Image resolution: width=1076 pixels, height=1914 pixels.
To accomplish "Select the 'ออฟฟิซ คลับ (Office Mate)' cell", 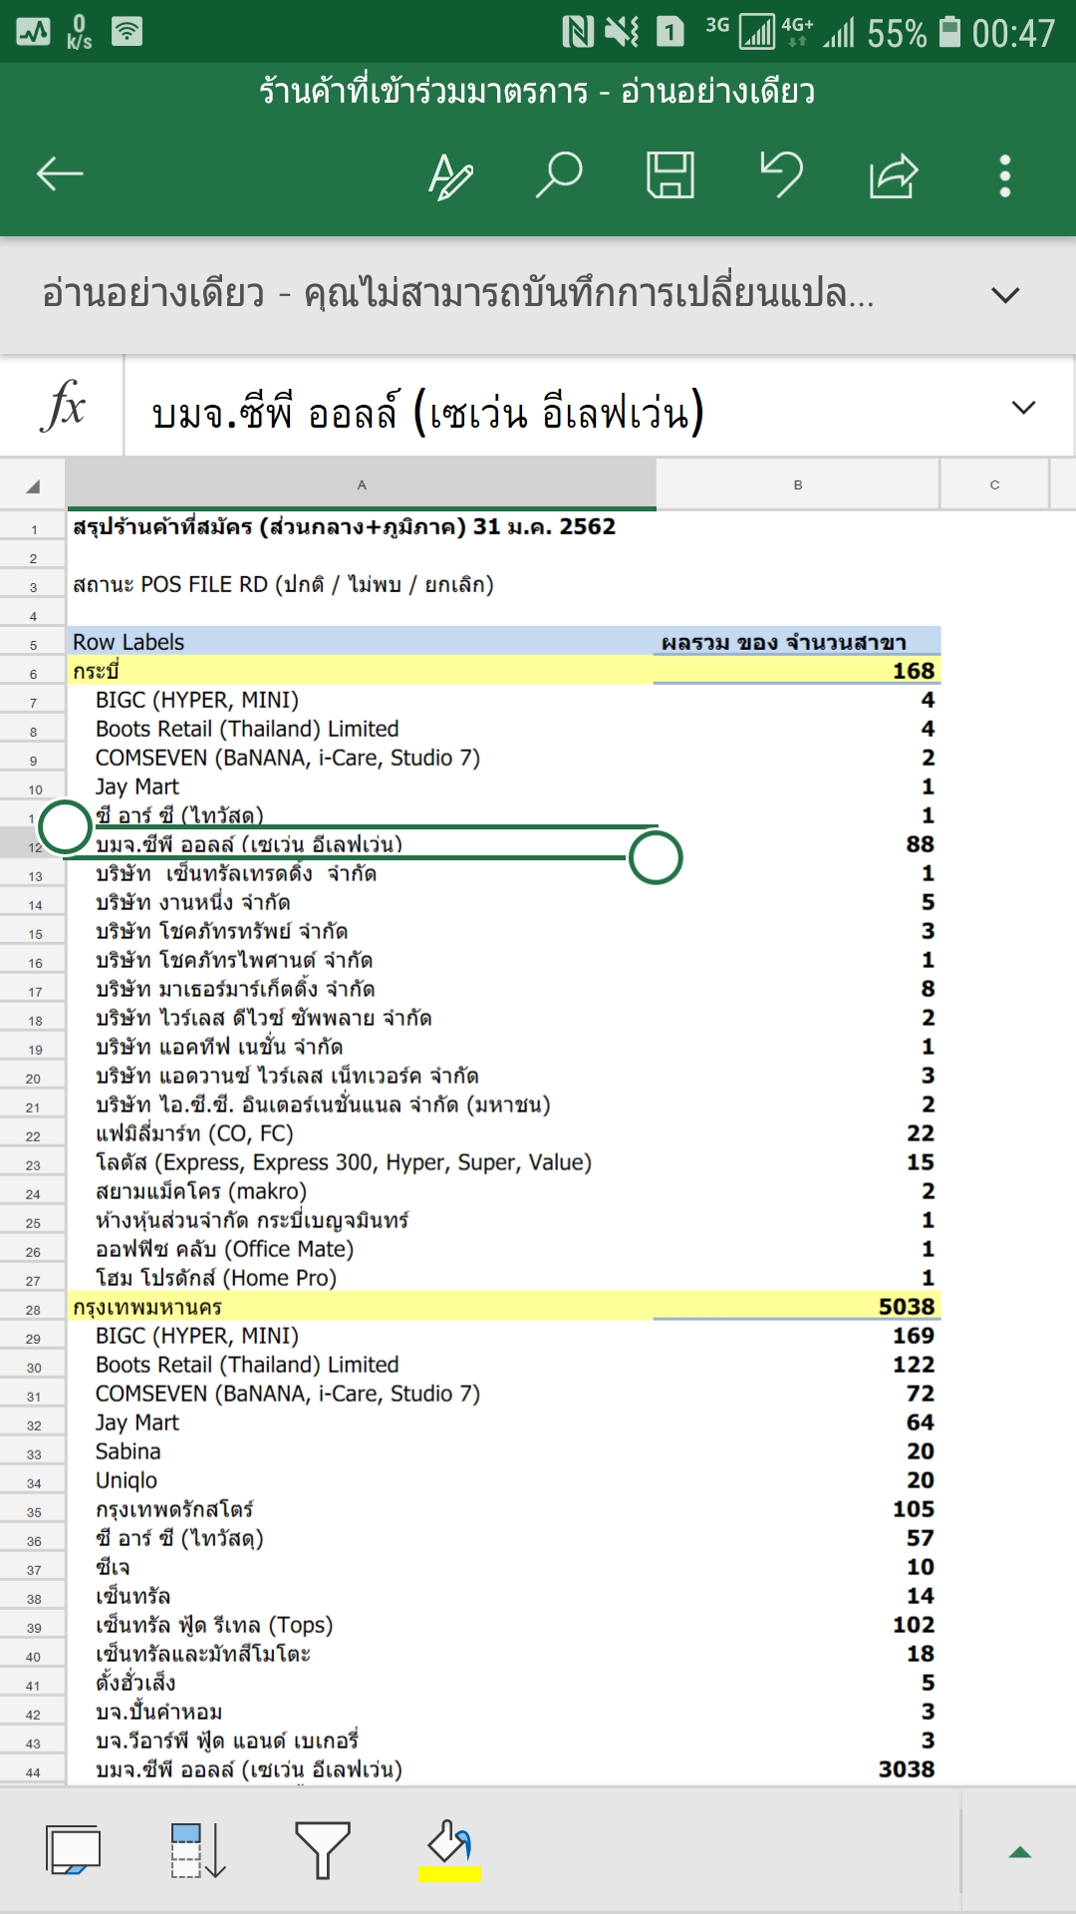I will 361,1249.
